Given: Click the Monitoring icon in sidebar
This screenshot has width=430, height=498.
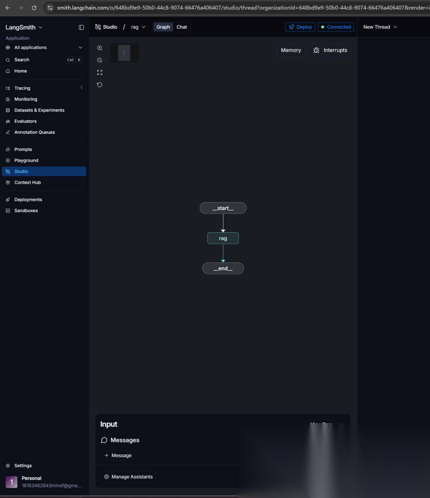Looking at the screenshot, I should tap(8, 99).
